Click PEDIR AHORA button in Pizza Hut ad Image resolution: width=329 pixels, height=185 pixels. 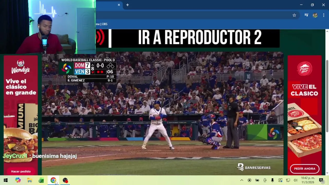coord(305,169)
